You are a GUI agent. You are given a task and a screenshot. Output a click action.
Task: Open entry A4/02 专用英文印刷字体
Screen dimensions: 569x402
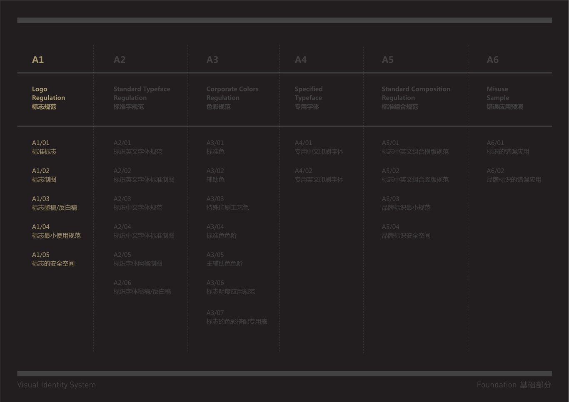point(319,175)
